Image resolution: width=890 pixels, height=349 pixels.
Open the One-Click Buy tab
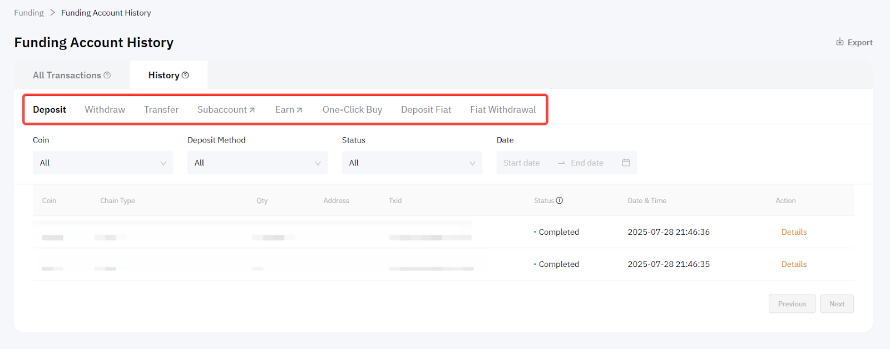(x=352, y=110)
